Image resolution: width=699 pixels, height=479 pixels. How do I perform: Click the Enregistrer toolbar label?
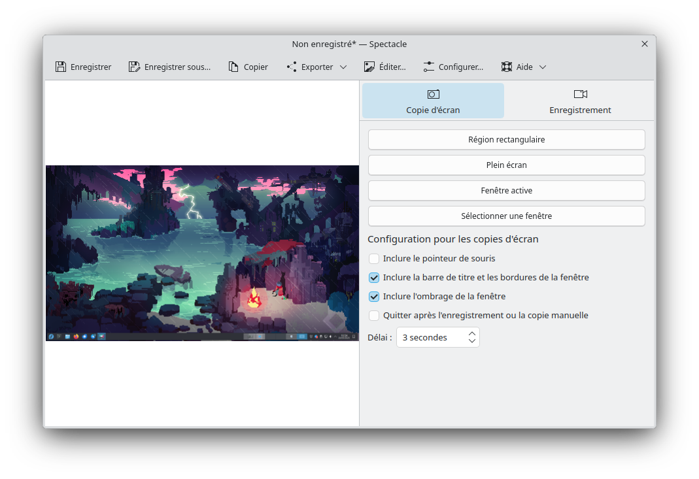point(91,67)
